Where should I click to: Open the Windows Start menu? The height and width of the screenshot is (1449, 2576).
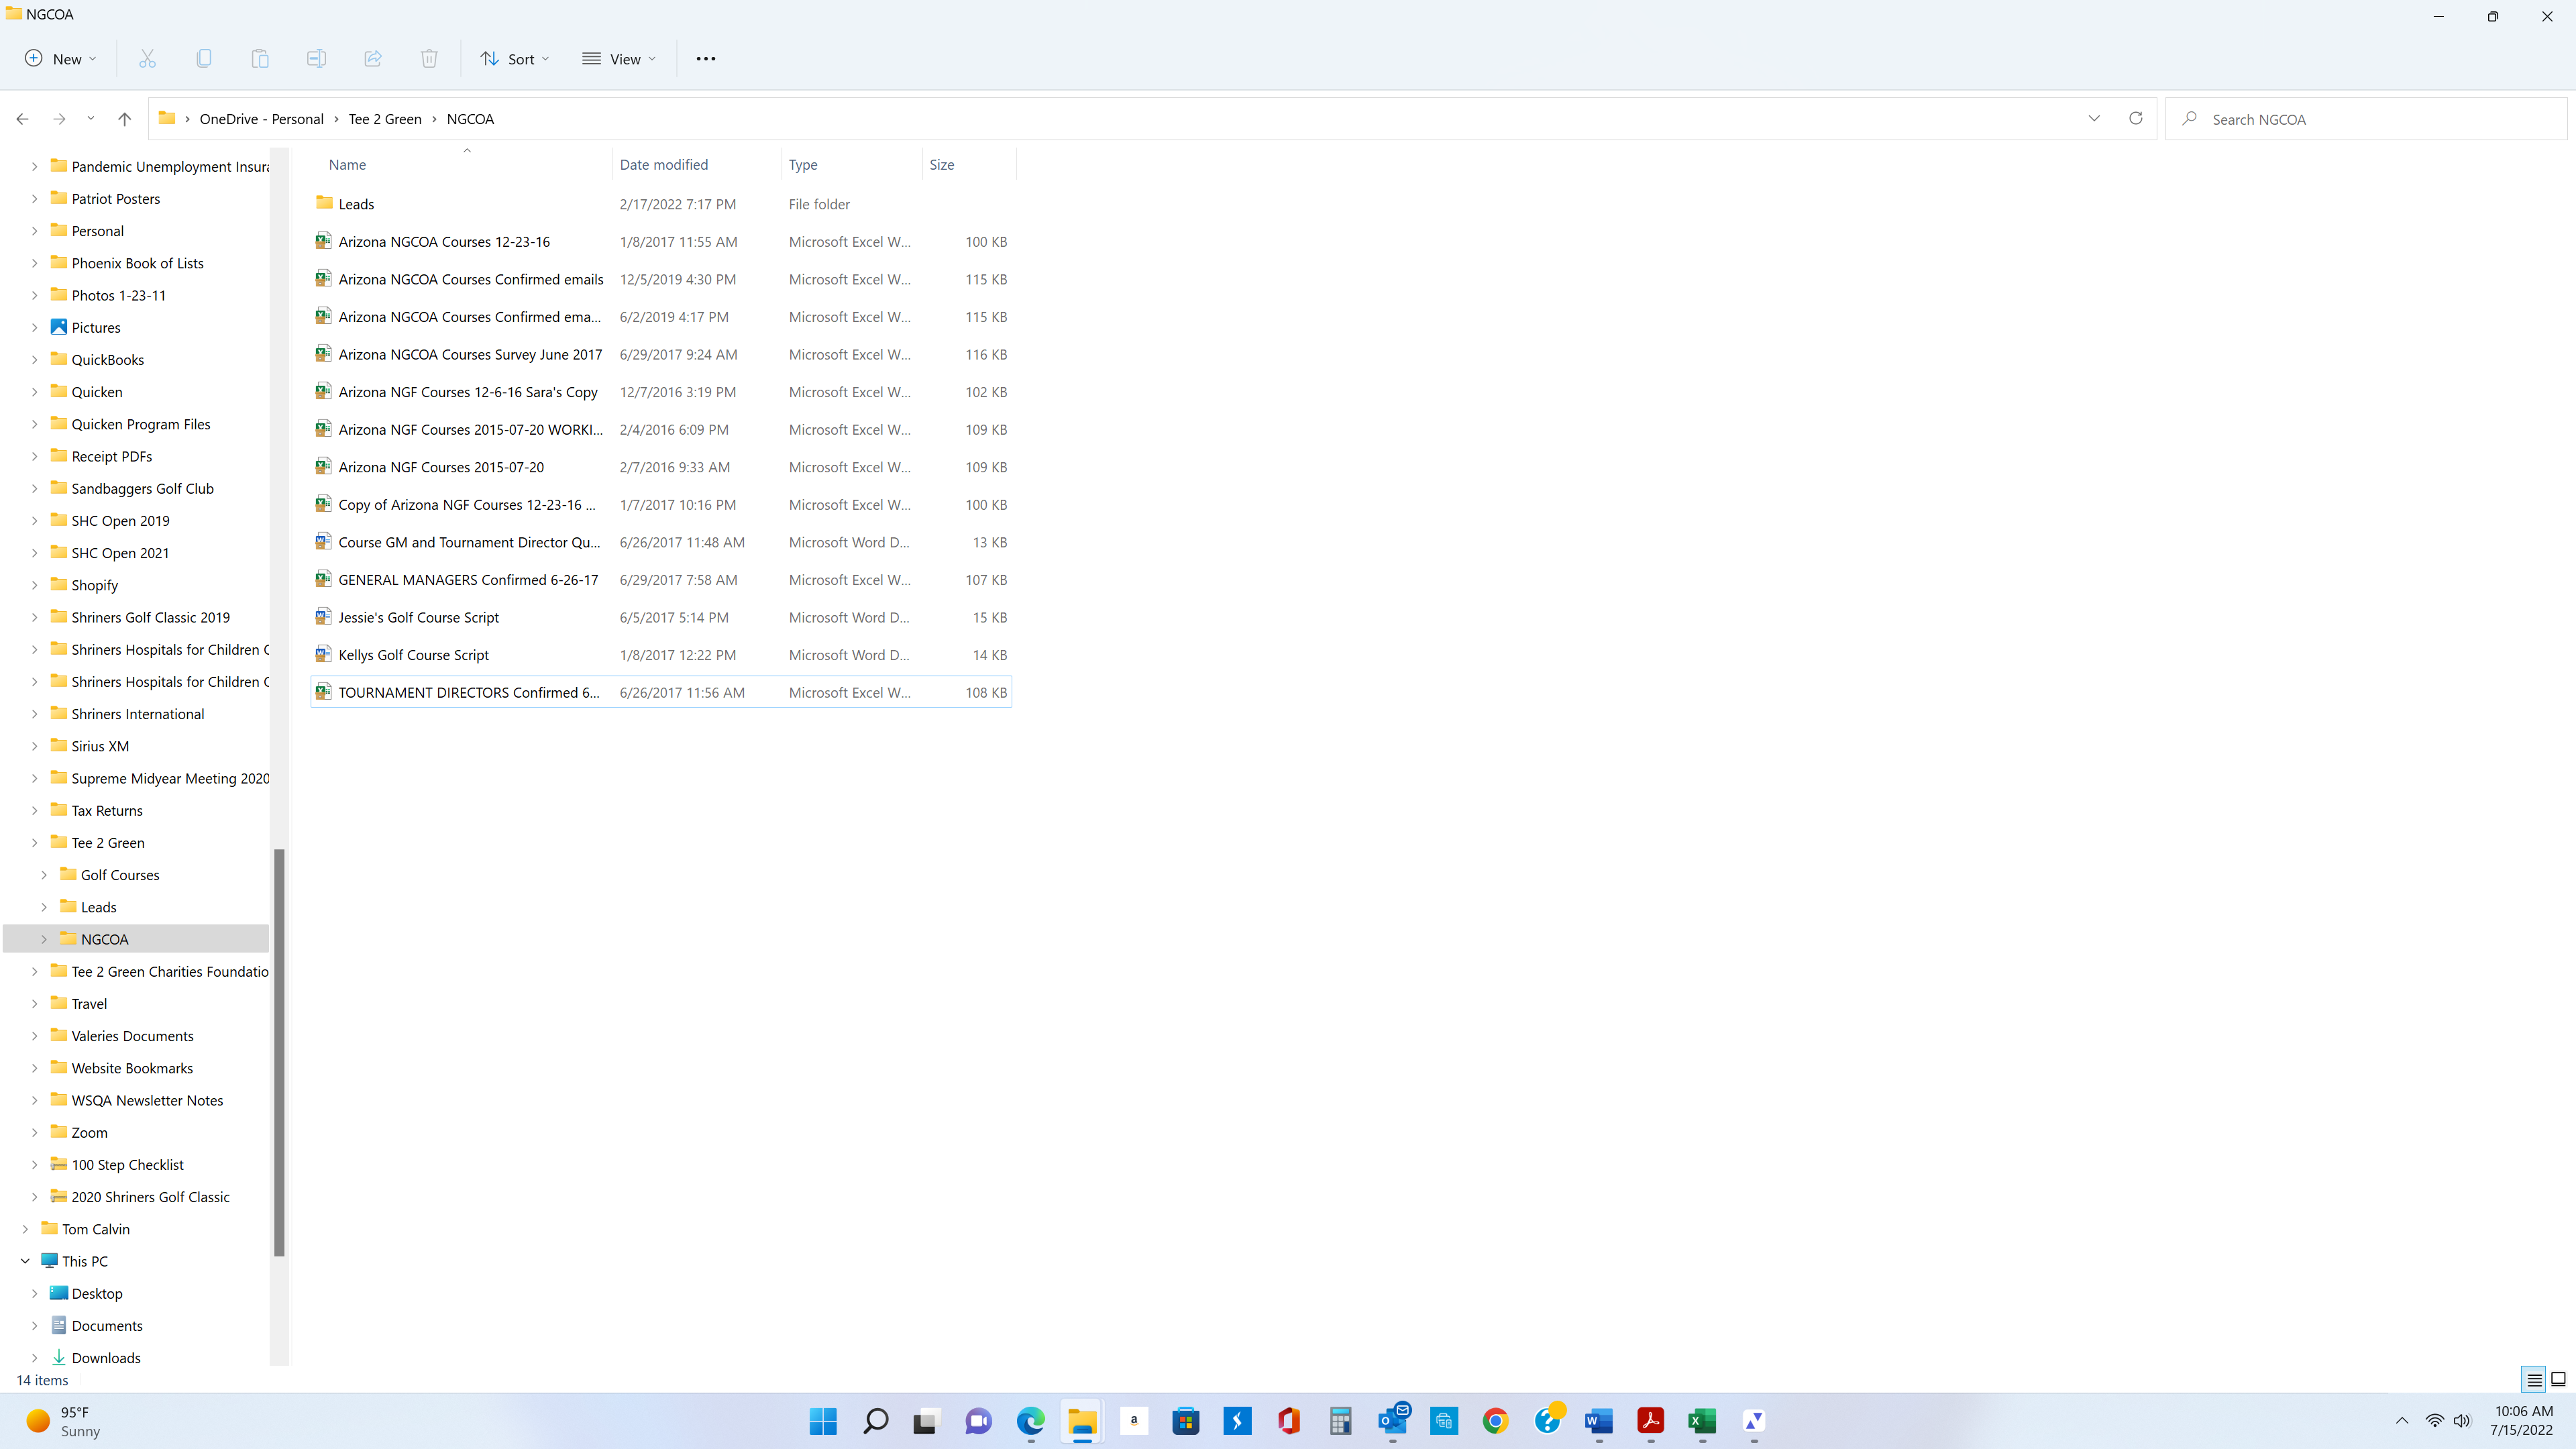click(822, 1421)
